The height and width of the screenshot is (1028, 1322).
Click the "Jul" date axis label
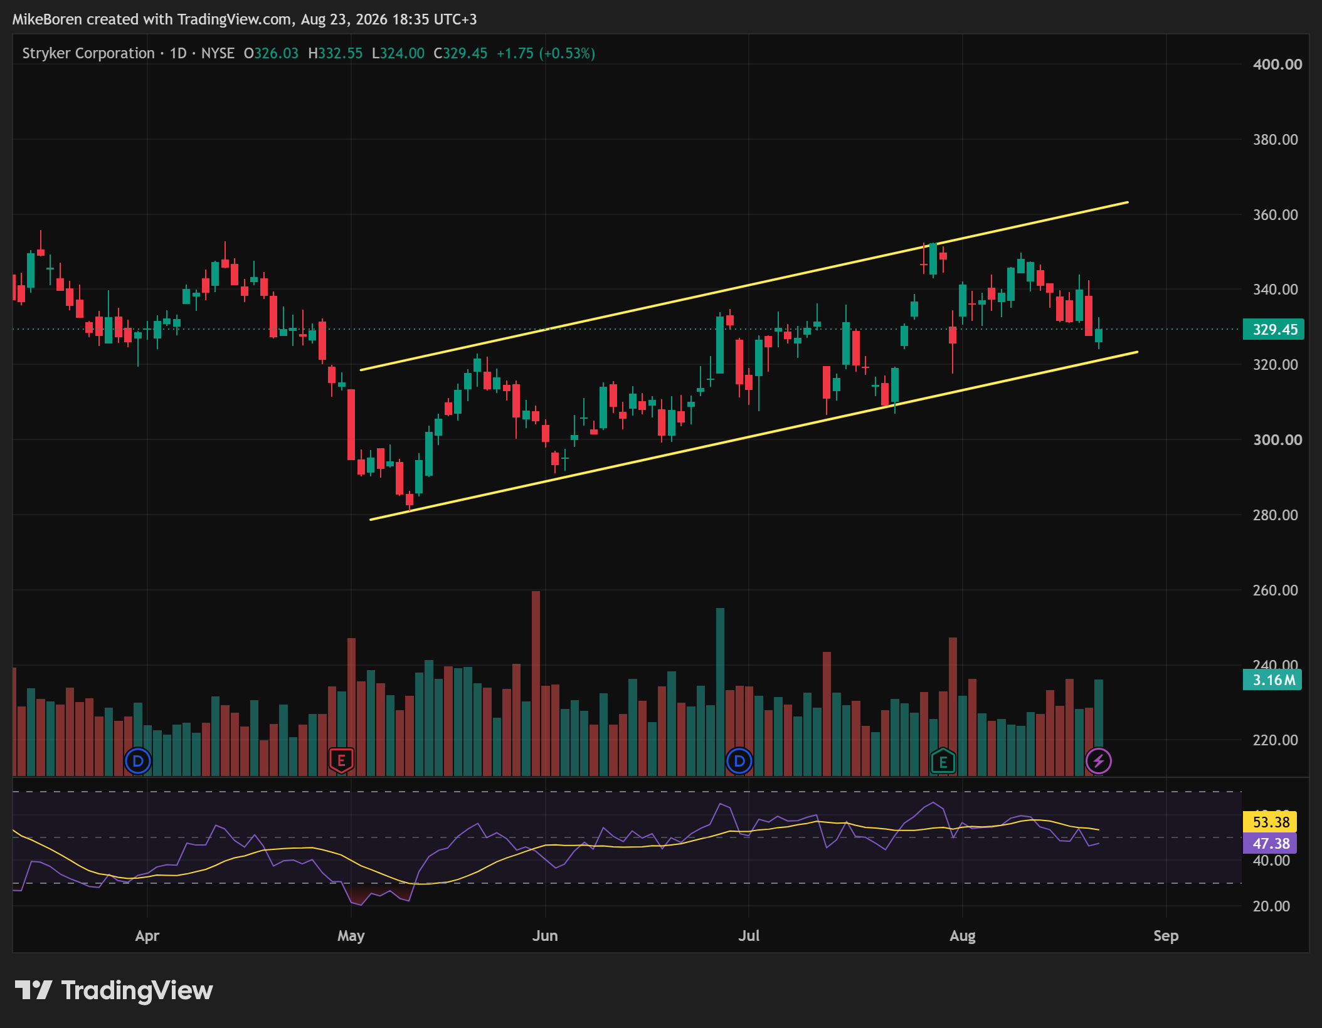point(749,936)
